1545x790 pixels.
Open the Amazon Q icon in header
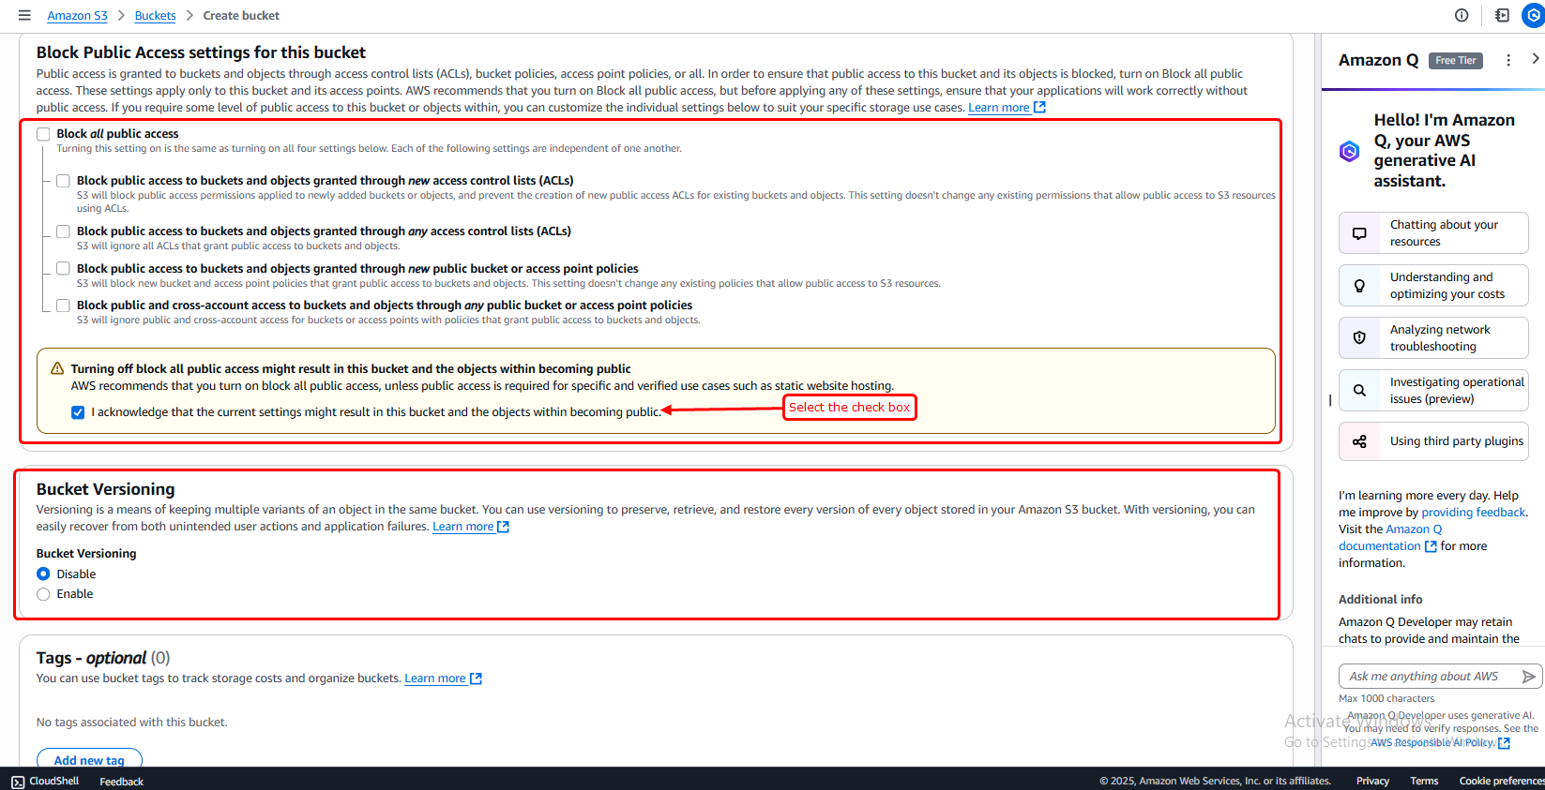[x=1532, y=15]
